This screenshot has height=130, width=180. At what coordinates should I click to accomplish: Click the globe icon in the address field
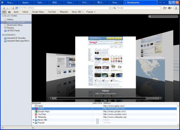pos(17,8)
